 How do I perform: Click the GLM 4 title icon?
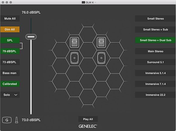83,2
